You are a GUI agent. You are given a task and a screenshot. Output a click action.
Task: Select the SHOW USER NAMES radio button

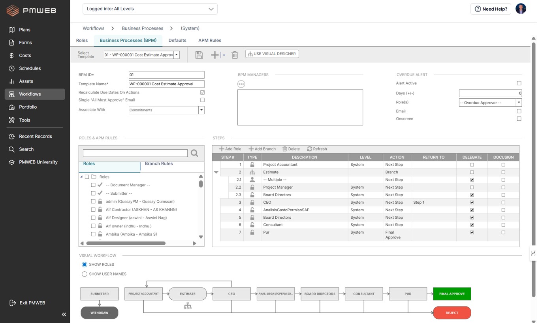[x=85, y=274]
